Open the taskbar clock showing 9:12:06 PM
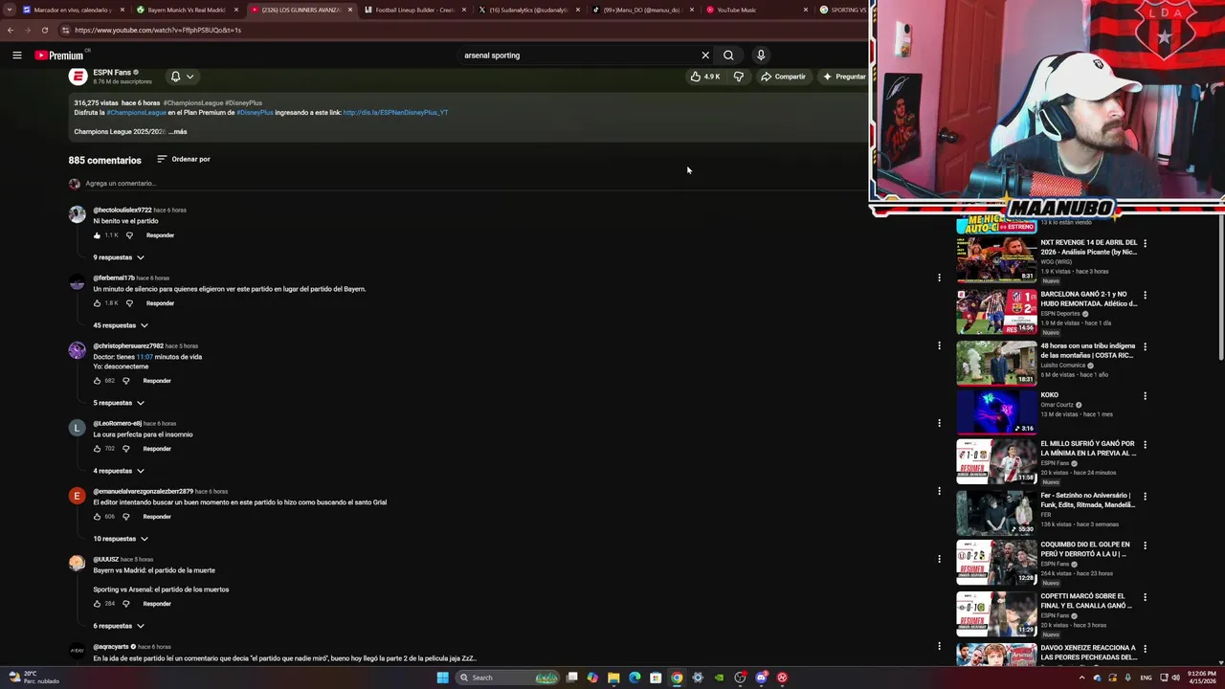Screen dimensions: 1225x689 1203,678
